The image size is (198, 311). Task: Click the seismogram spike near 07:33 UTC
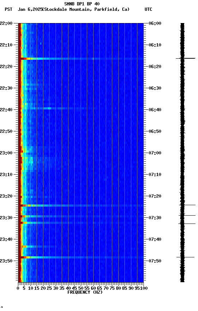187,224
